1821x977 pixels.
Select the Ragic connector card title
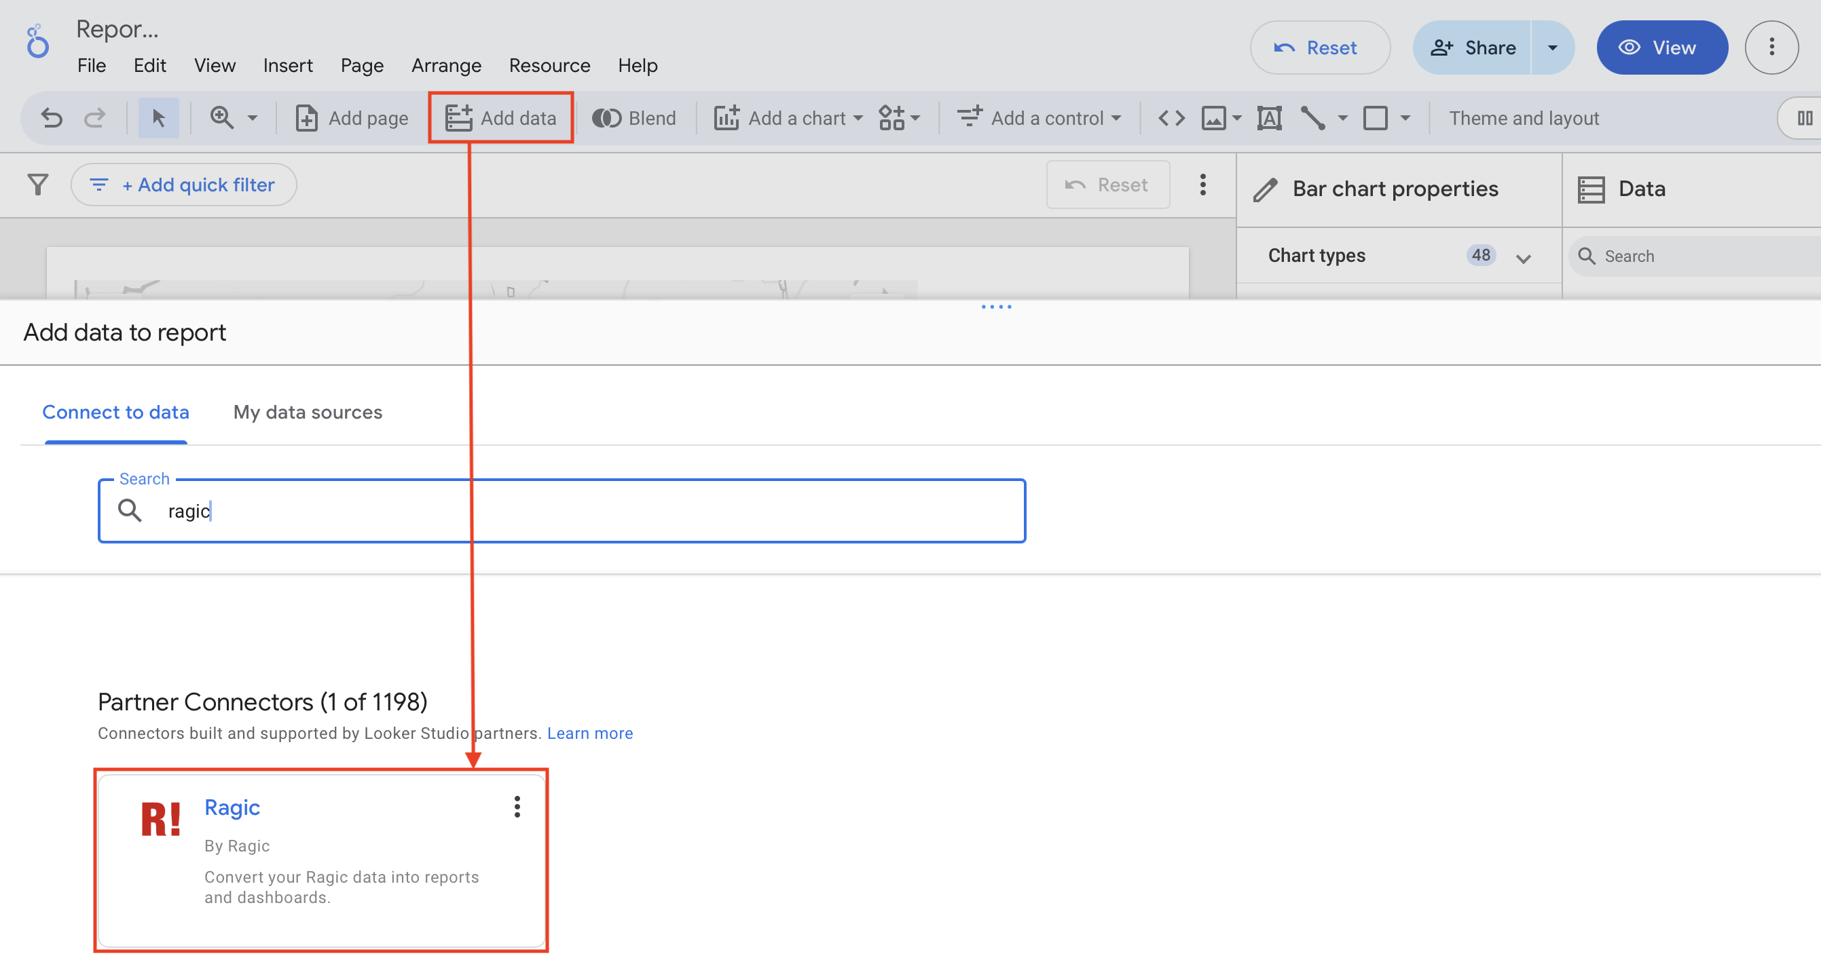[232, 807]
